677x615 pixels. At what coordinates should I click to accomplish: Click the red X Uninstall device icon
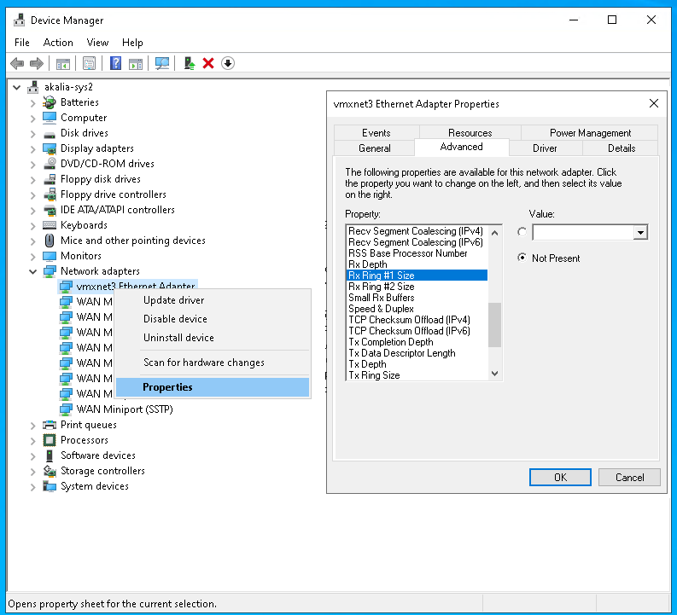click(208, 63)
